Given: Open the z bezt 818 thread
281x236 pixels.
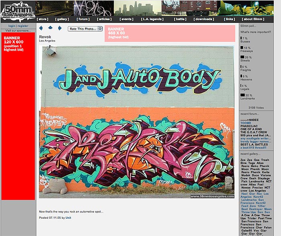Looking at the screenshot, I should pos(253,148).
